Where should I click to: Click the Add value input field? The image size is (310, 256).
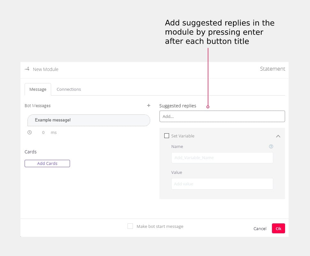tap(222, 184)
